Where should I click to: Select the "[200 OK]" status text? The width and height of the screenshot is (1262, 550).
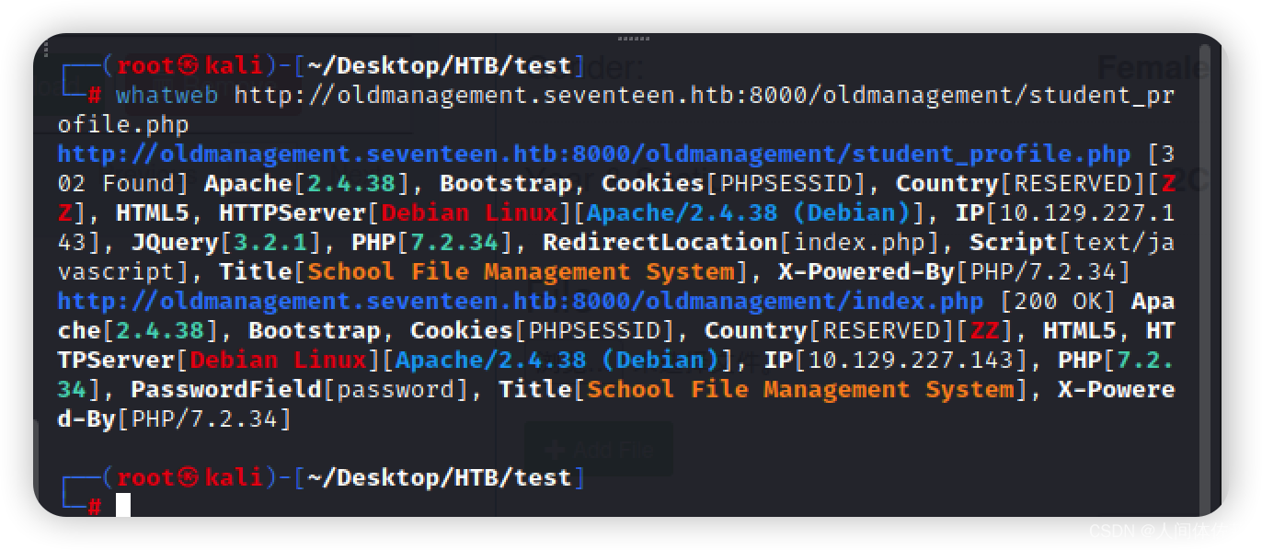coord(1057,301)
